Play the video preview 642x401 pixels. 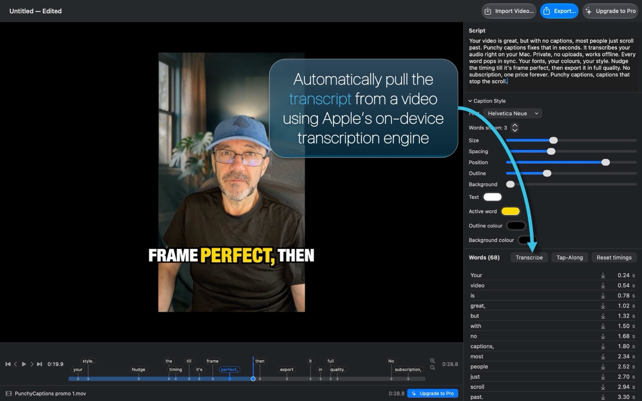click(24, 364)
